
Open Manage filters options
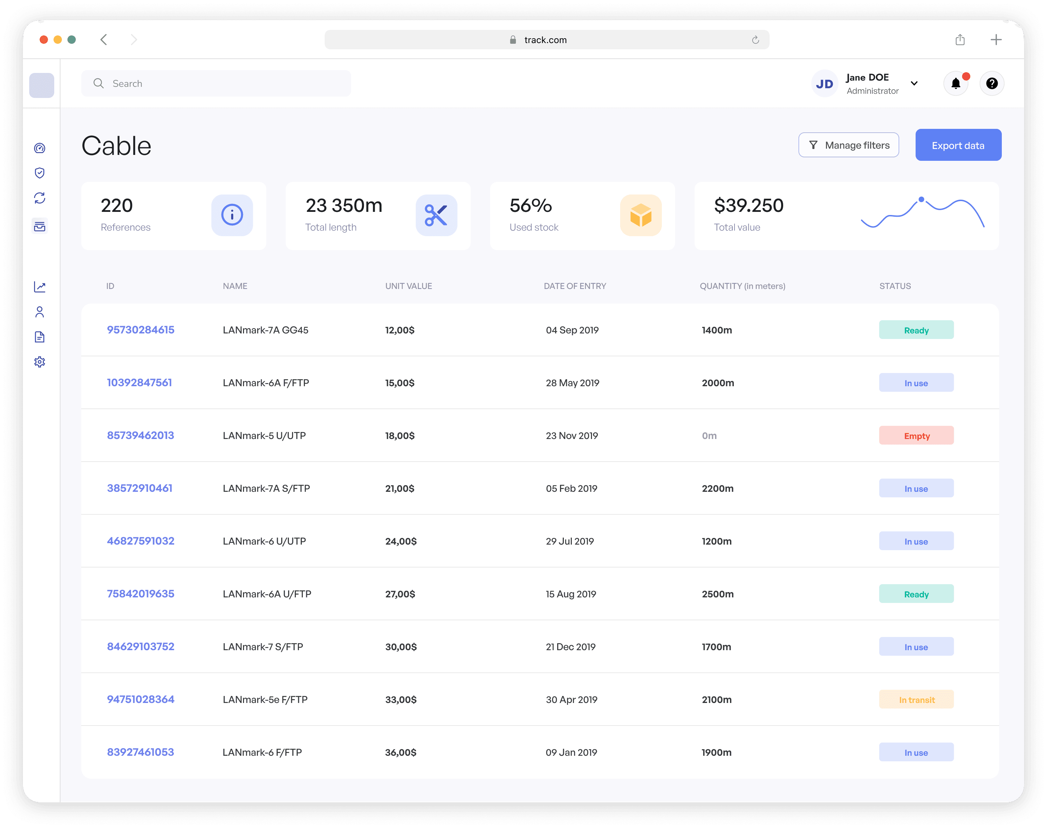click(x=849, y=145)
